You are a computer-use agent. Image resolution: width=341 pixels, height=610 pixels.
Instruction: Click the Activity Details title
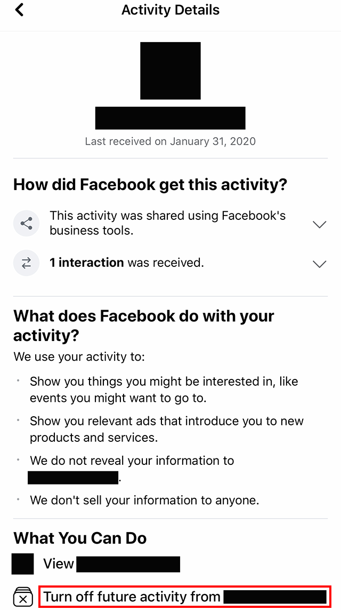(x=170, y=10)
